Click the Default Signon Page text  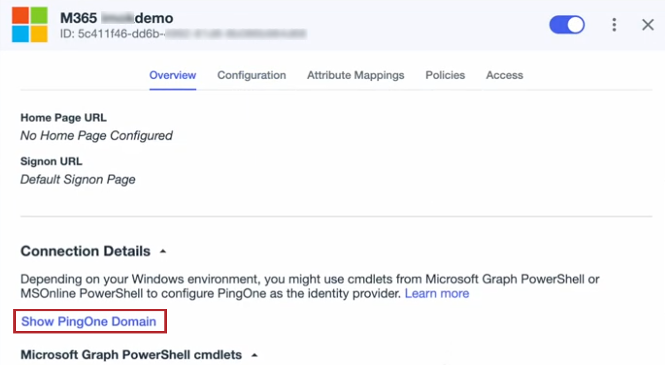click(77, 179)
